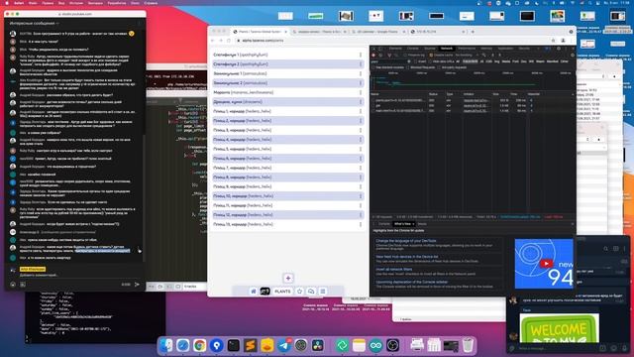The height and width of the screenshot is (357, 634).
Task: Click the DevTools network timeline overview
Action: 472,82
